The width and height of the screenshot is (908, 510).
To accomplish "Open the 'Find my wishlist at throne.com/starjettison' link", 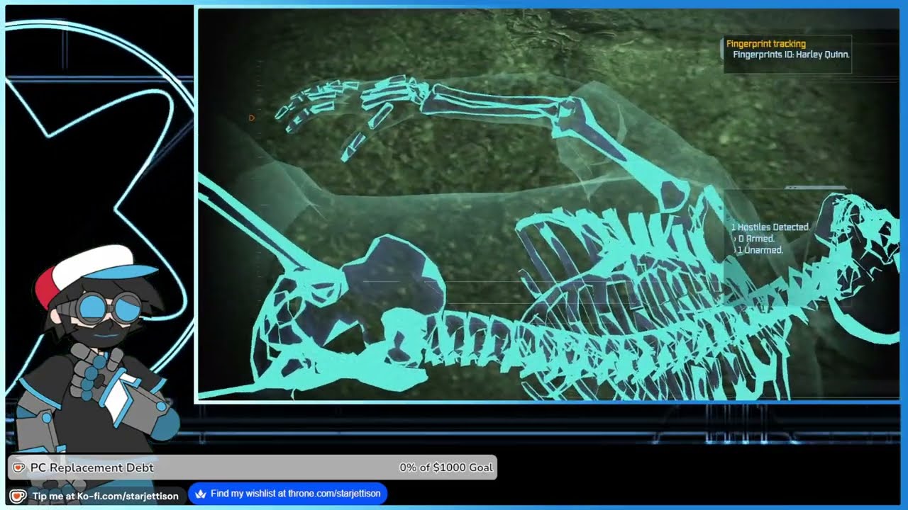I will point(288,494).
